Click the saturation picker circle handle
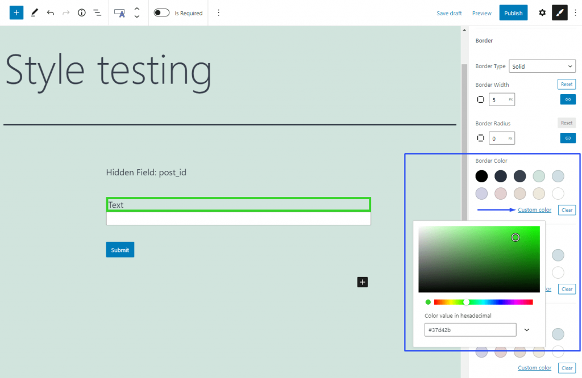Screen dimensions: 582x378 515,237
